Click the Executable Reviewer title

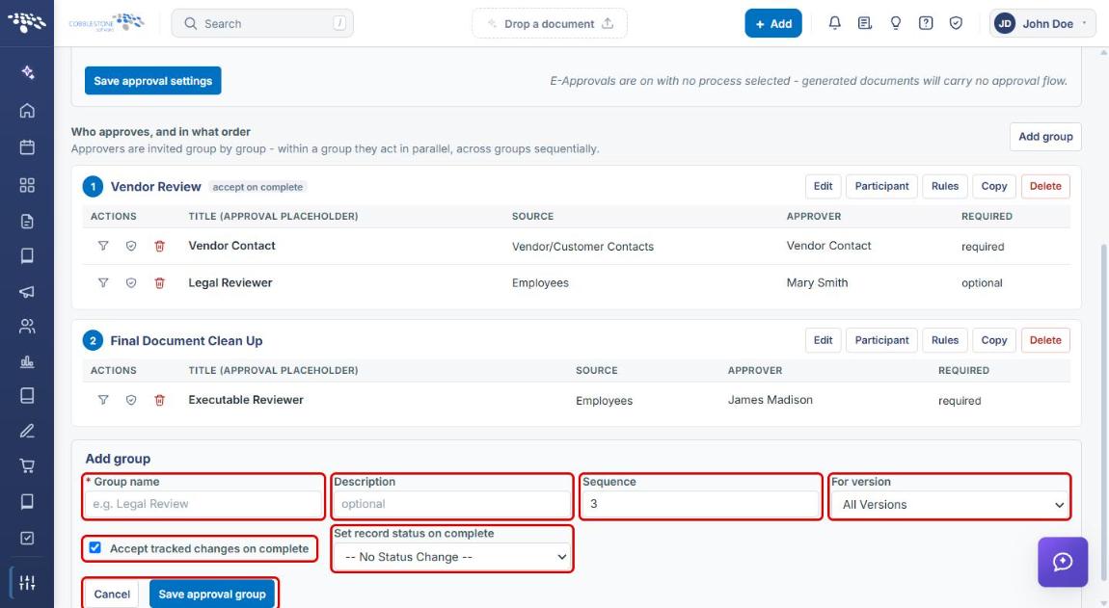click(245, 400)
